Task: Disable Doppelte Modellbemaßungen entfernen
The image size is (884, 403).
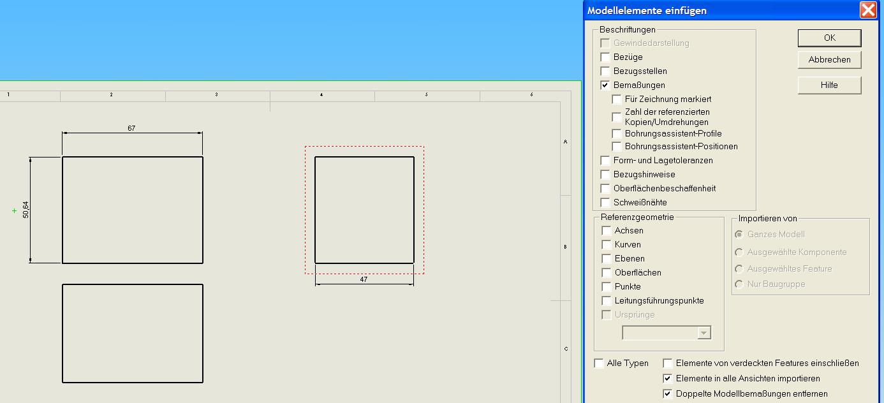Action: pyautogui.click(x=668, y=394)
